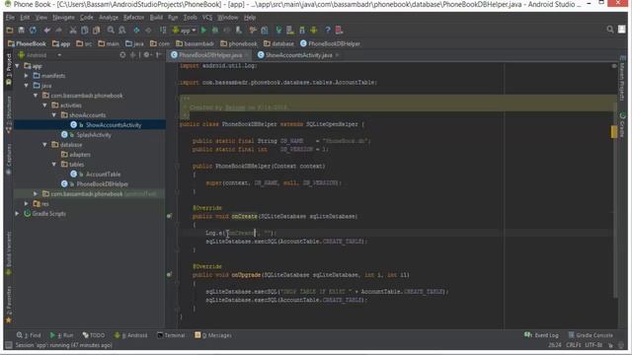Click the Undo arrow icon

click(x=47, y=31)
